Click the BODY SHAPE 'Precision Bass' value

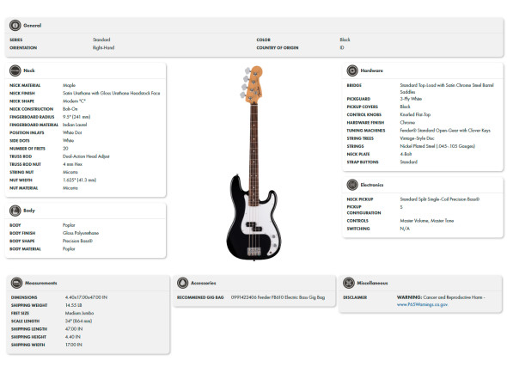point(77,241)
